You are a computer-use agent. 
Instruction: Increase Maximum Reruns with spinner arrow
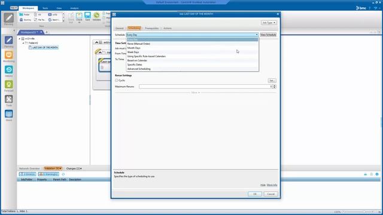click(x=274, y=85)
